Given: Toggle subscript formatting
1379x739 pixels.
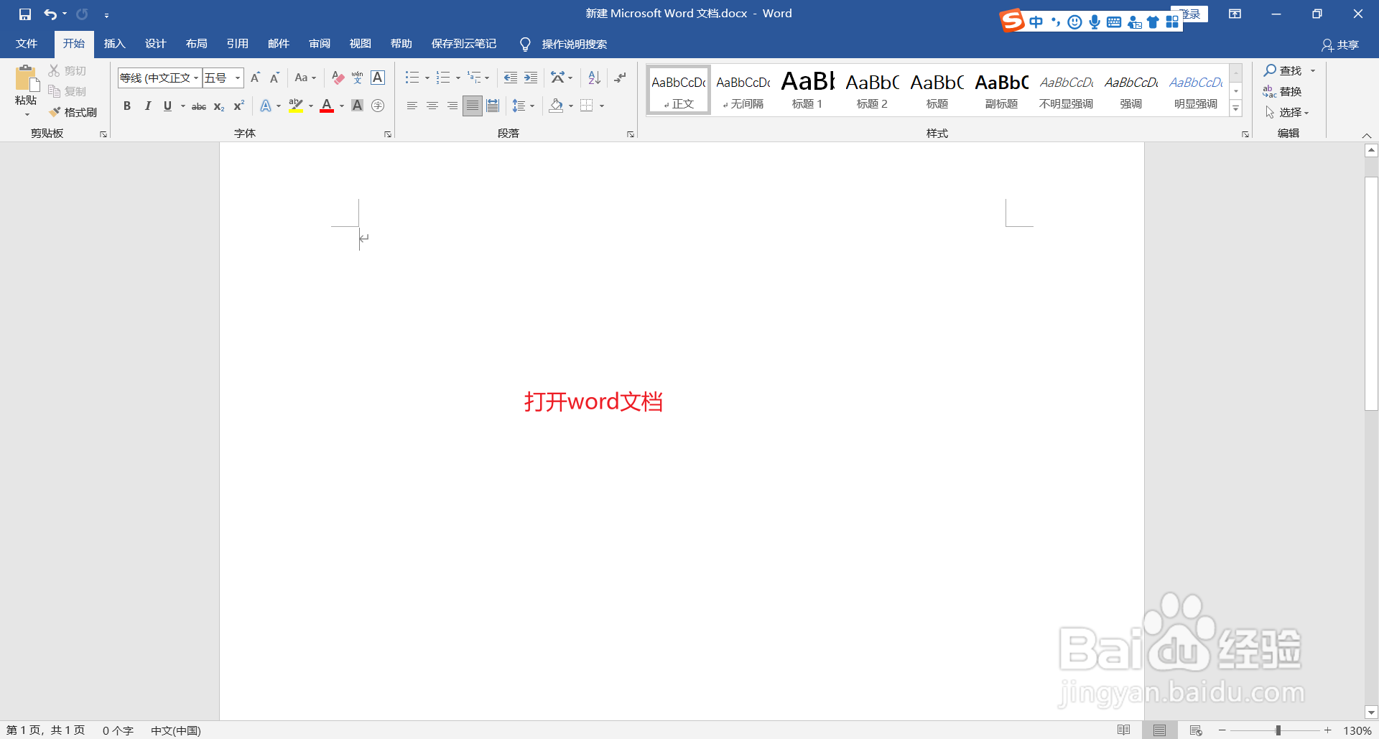Looking at the screenshot, I should pos(219,106).
